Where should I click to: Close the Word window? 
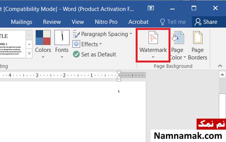click(x=215, y=8)
